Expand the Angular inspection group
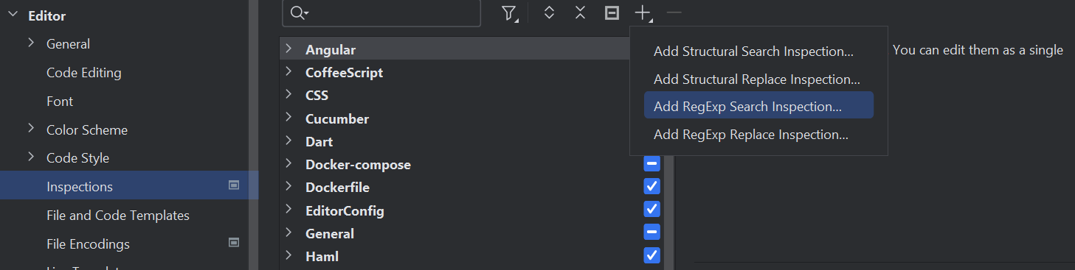The height and width of the screenshot is (270, 1075). click(x=290, y=49)
